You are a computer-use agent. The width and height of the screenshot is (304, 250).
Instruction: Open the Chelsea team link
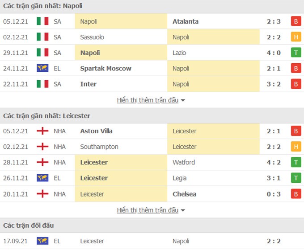(184, 194)
